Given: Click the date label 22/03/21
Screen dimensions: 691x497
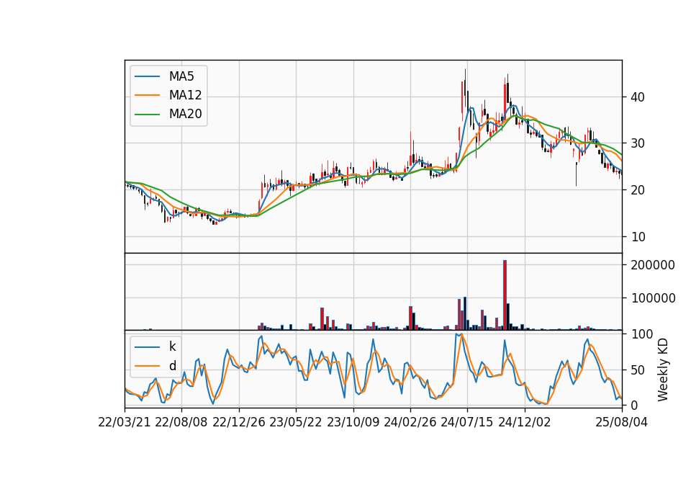Looking at the screenshot, I should (x=125, y=422).
